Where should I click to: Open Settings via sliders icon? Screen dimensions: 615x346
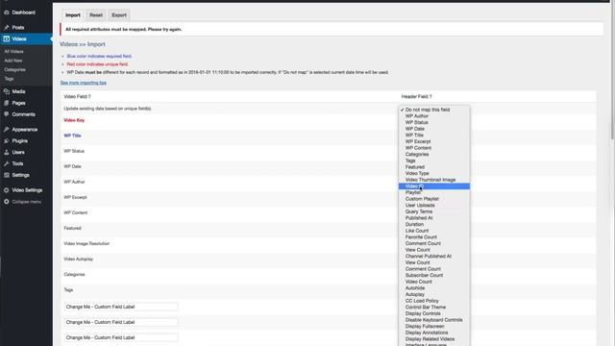coord(7,175)
